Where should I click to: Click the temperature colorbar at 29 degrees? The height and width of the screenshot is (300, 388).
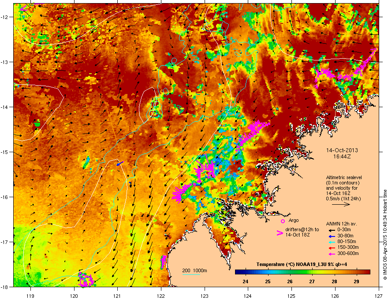(356, 272)
